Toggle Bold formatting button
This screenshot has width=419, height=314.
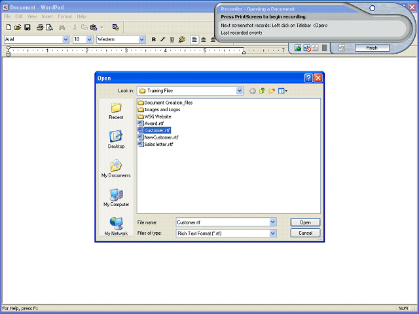[x=154, y=39]
